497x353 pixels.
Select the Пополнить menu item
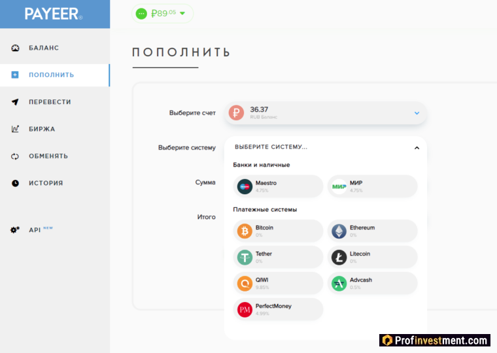click(55, 75)
